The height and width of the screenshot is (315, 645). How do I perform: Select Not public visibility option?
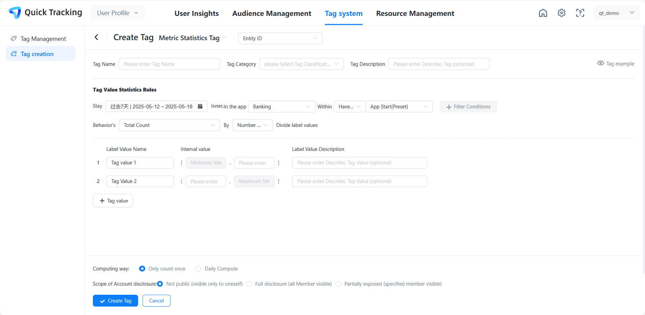pos(160,284)
